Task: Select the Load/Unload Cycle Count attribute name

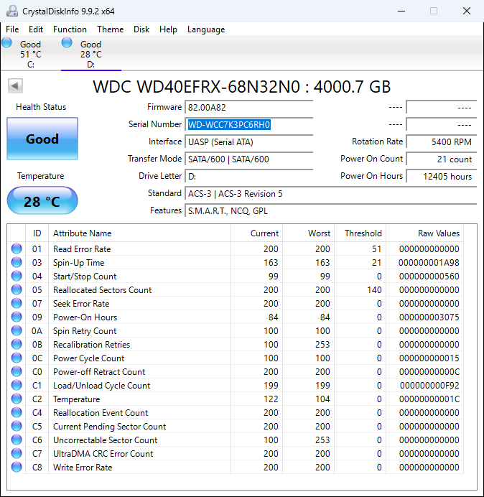Action: click(x=101, y=386)
